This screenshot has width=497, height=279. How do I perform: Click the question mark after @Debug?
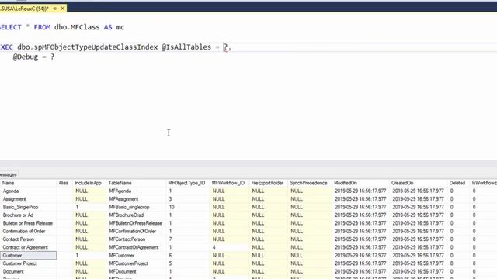click(x=52, y=57)
